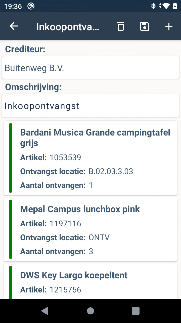181x323 pixels.
Task: Save the receipt with floppy icon
Action: click(145, 26)
